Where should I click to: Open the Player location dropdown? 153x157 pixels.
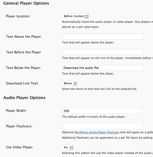tap(75, 16)
